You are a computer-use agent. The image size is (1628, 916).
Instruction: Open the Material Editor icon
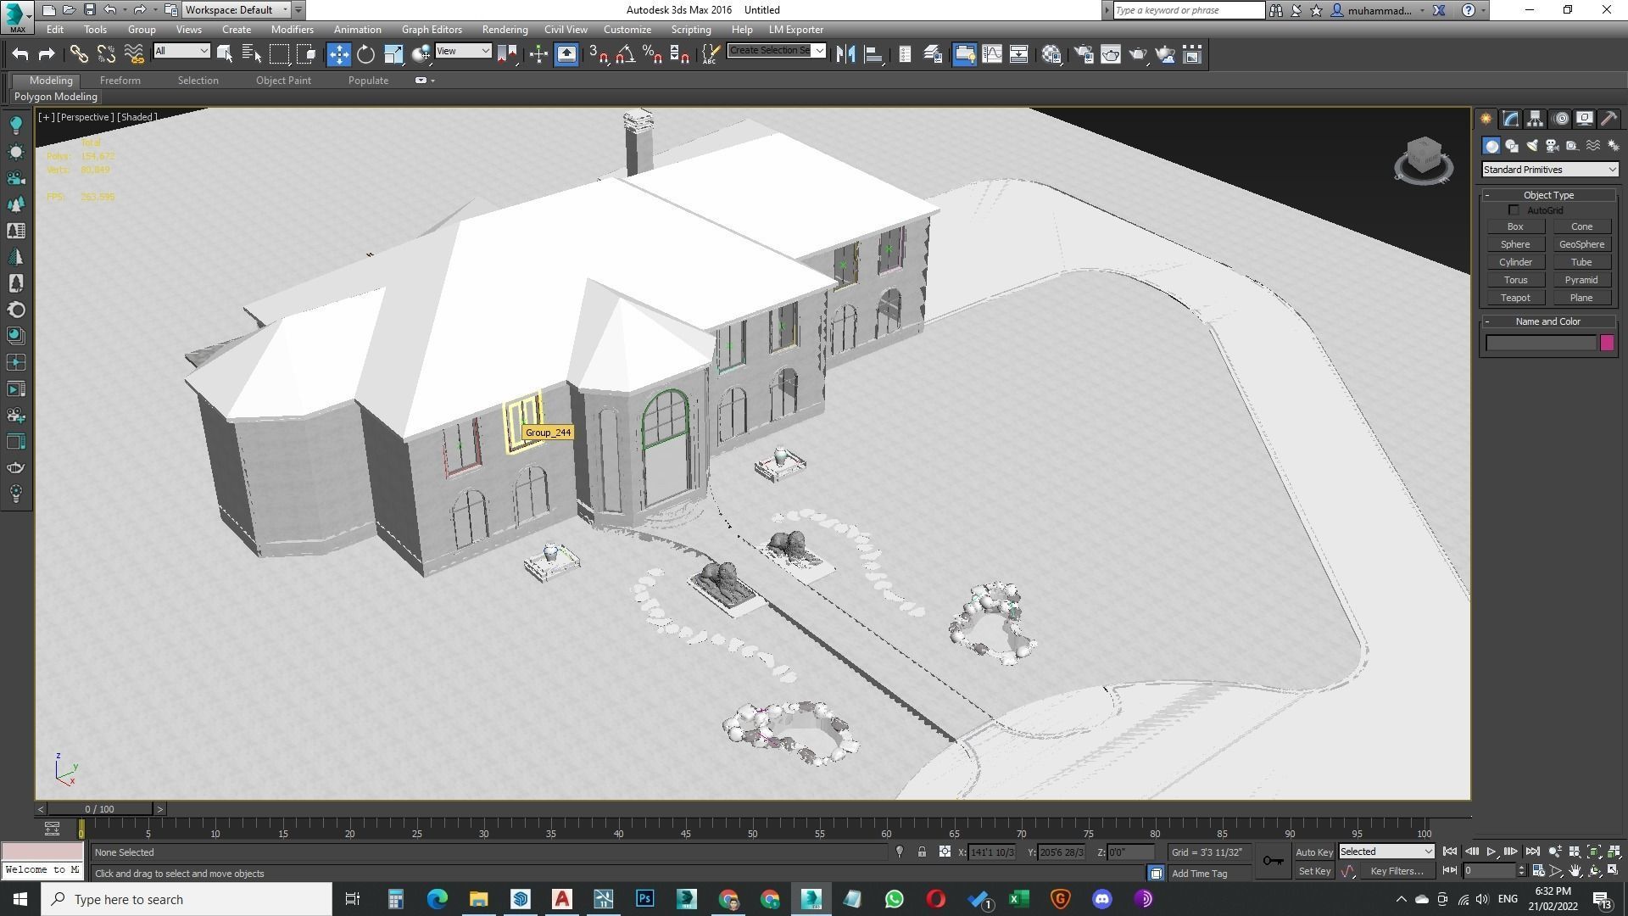coord(1052,55)
